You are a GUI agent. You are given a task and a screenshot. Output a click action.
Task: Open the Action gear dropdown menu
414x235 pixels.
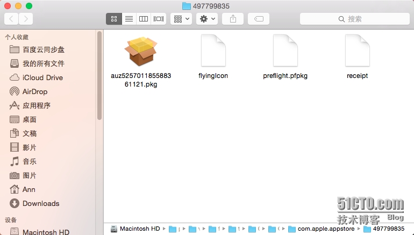click(x=207, y=19)
